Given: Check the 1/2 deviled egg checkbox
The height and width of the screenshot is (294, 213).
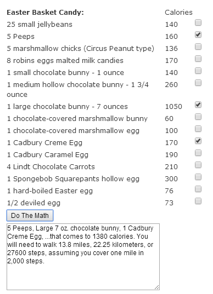Looking at the screenshot, I should [x=198, y=201].
